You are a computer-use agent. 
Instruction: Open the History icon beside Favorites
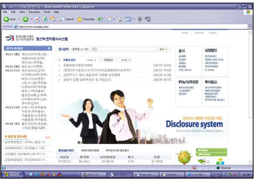(100, 19)
